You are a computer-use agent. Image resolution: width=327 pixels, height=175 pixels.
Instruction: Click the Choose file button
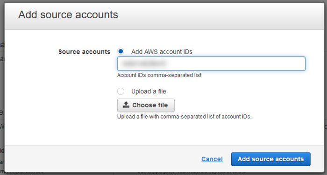[146, 105]
